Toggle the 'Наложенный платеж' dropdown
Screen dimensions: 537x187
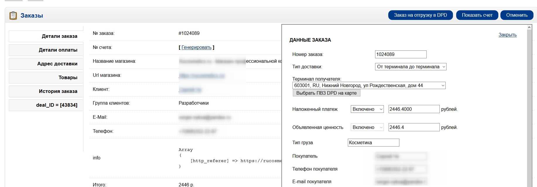click(x=367, y=109)
